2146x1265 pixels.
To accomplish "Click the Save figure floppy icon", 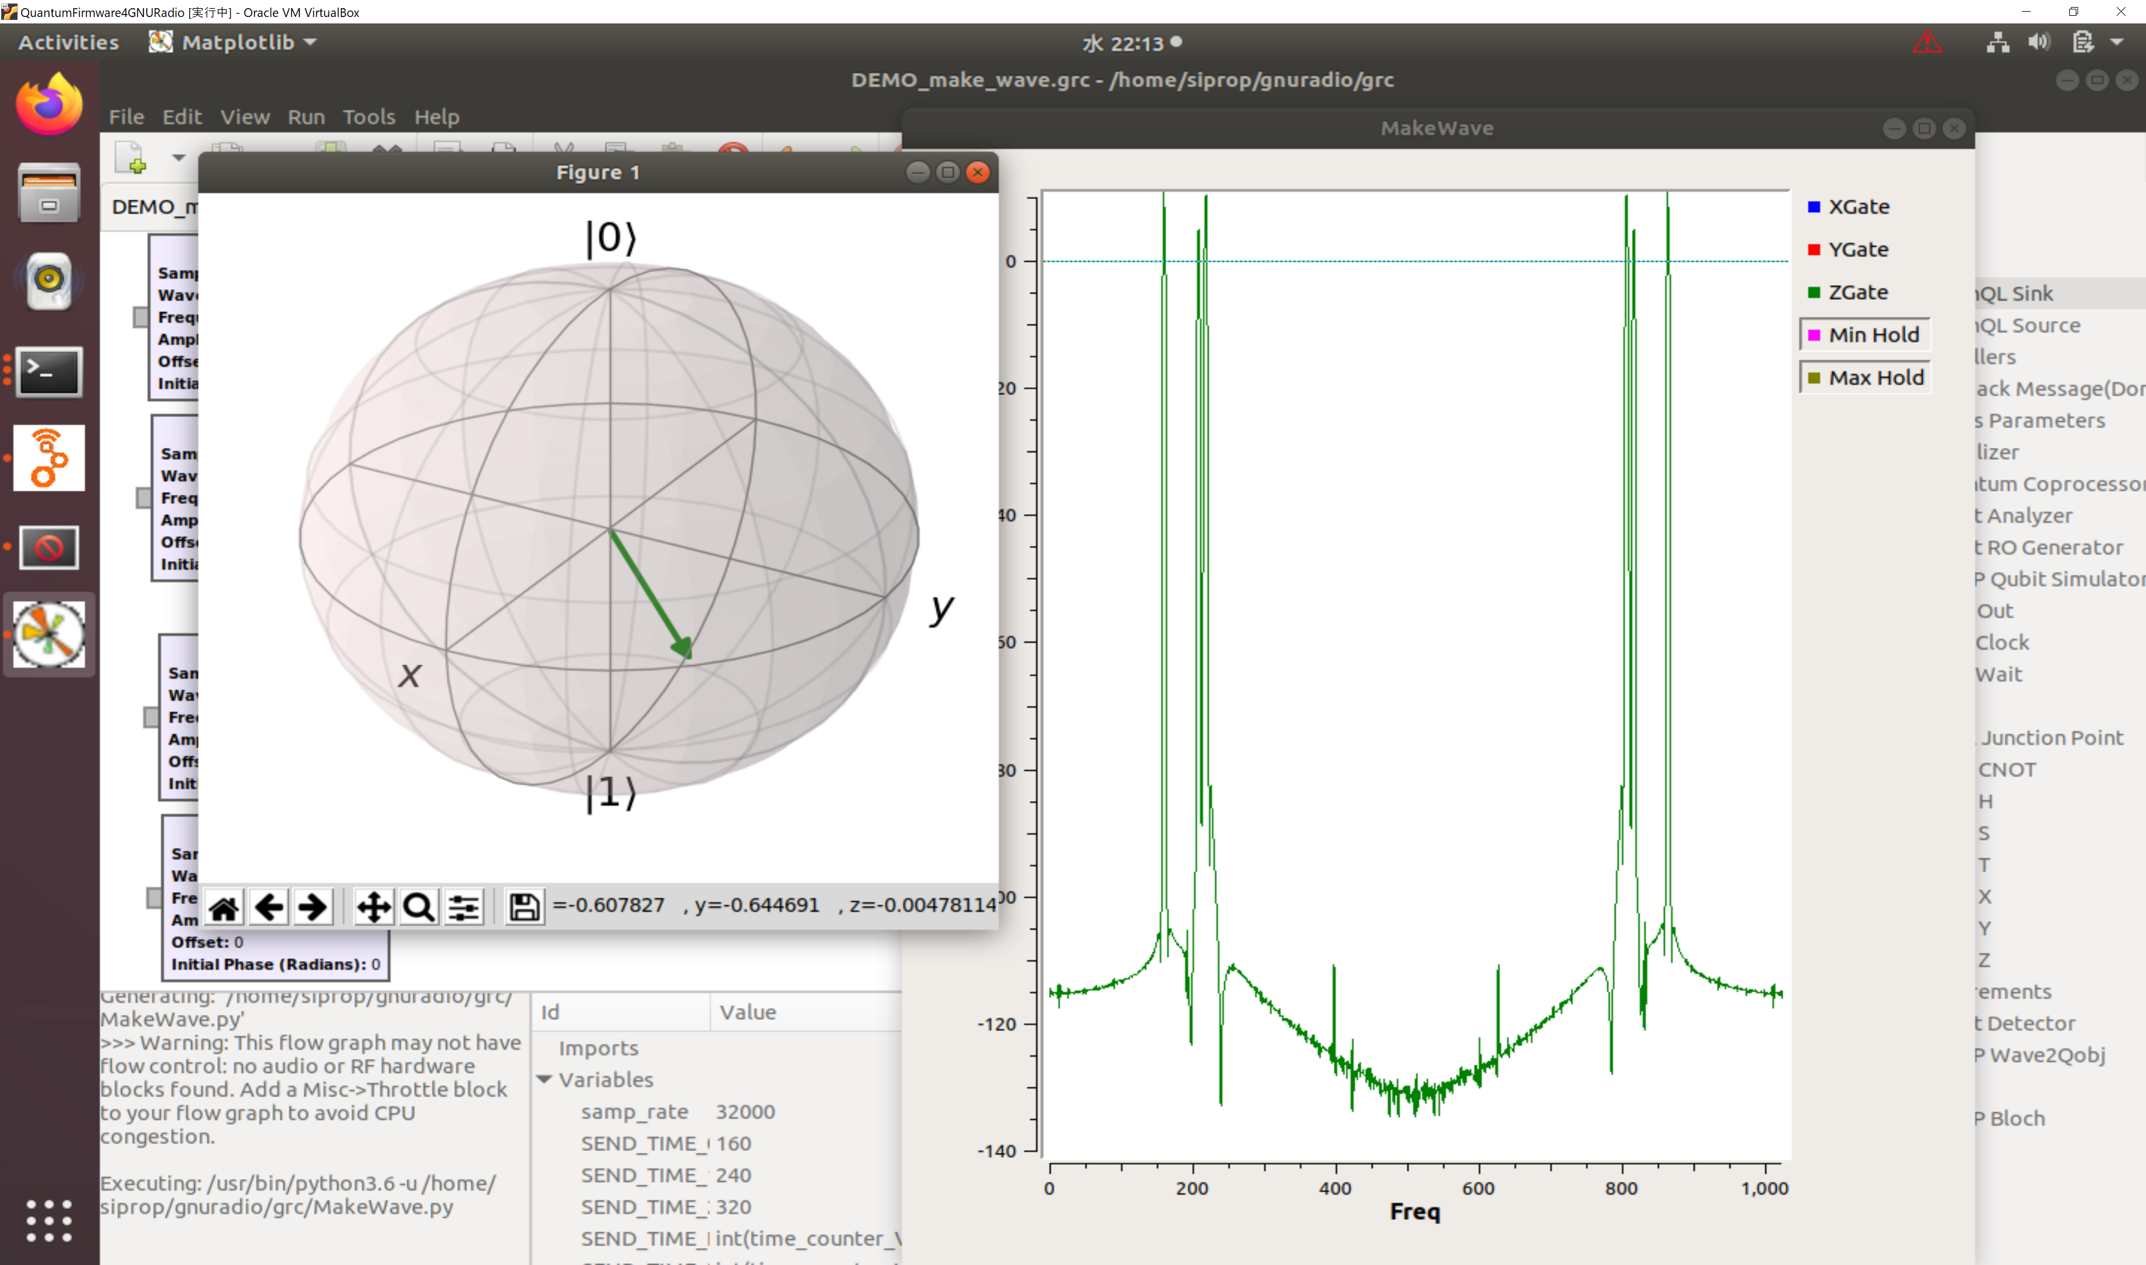I will [523, 907].
